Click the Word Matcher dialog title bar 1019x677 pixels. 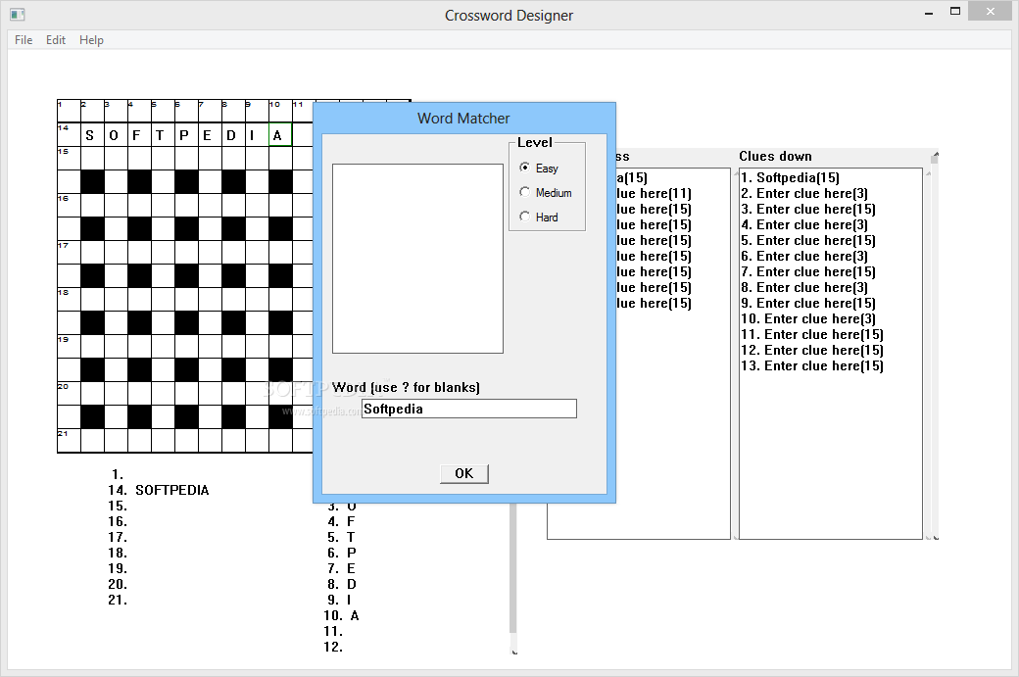[464, 119]
